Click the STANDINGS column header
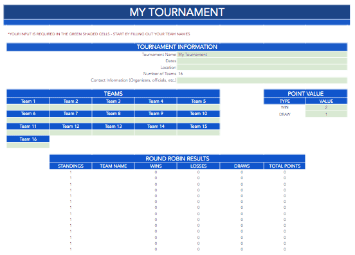 pyautogui.click(x=71, y=166)
